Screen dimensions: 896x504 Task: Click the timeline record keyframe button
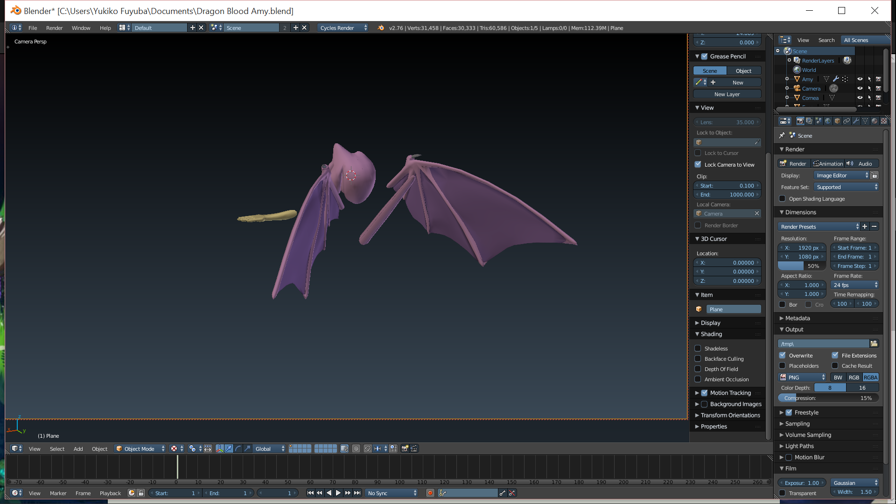(x=430, y=493)
